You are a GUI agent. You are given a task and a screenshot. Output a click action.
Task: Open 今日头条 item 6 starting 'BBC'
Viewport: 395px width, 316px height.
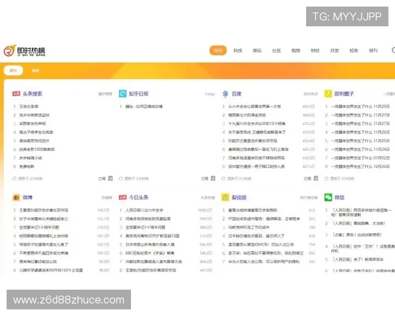click(150, 253)
